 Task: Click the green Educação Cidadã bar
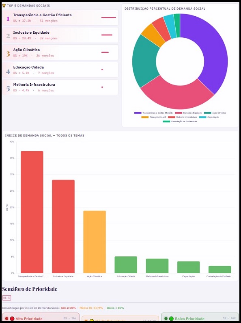(x=126, y=265)
